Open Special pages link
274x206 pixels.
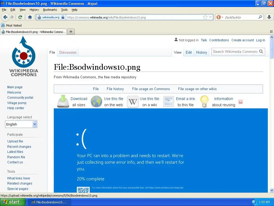coord(18,189)
